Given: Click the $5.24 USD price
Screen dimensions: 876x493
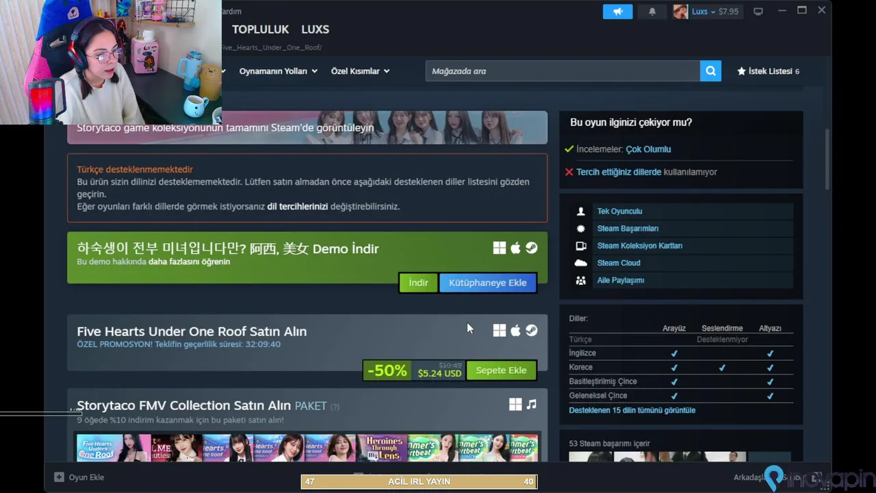Looking at the screenshot, I should point(439,373).
